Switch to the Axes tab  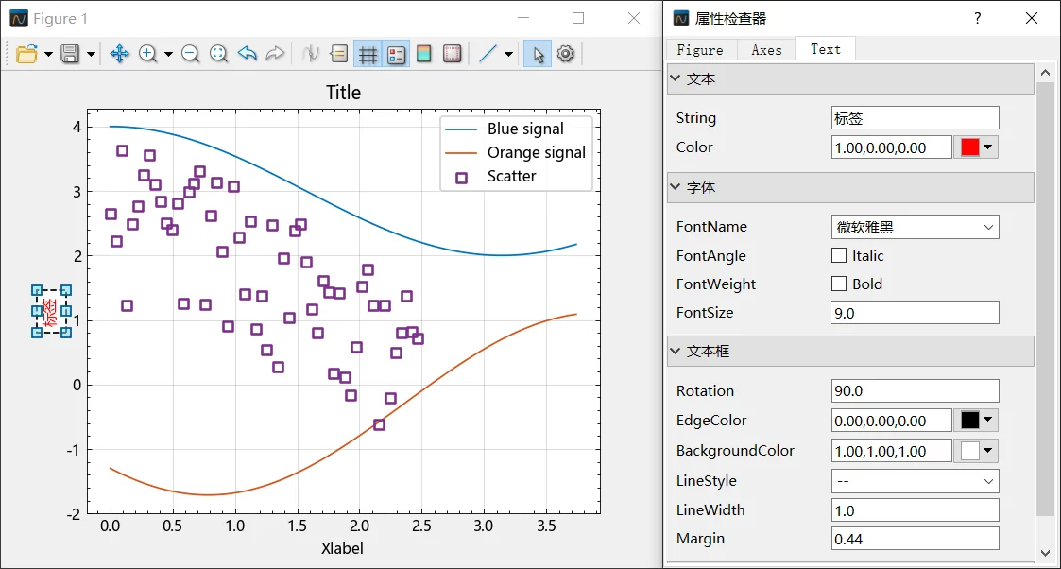(x=766, y=50)
